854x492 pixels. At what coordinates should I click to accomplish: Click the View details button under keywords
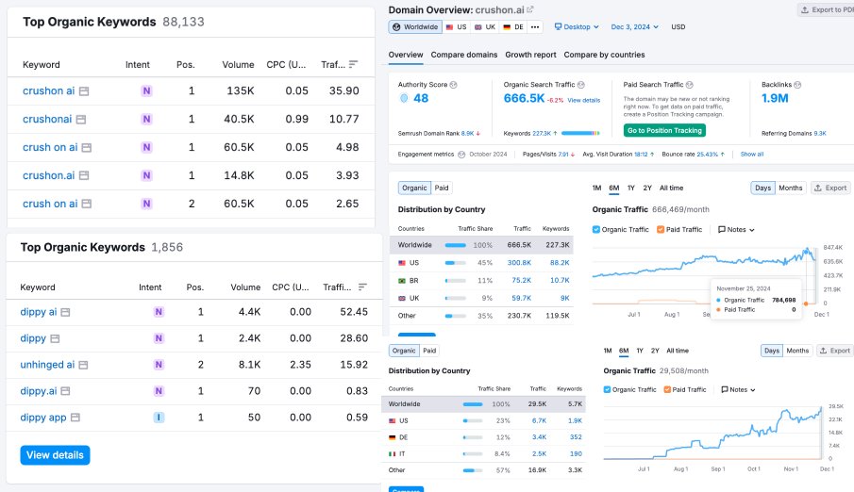[x=55, y=455]
